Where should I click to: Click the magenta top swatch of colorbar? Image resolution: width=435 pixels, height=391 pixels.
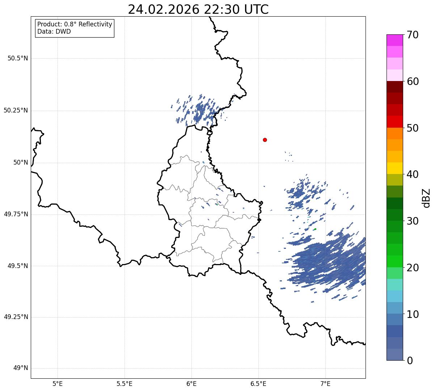(394, 40)
